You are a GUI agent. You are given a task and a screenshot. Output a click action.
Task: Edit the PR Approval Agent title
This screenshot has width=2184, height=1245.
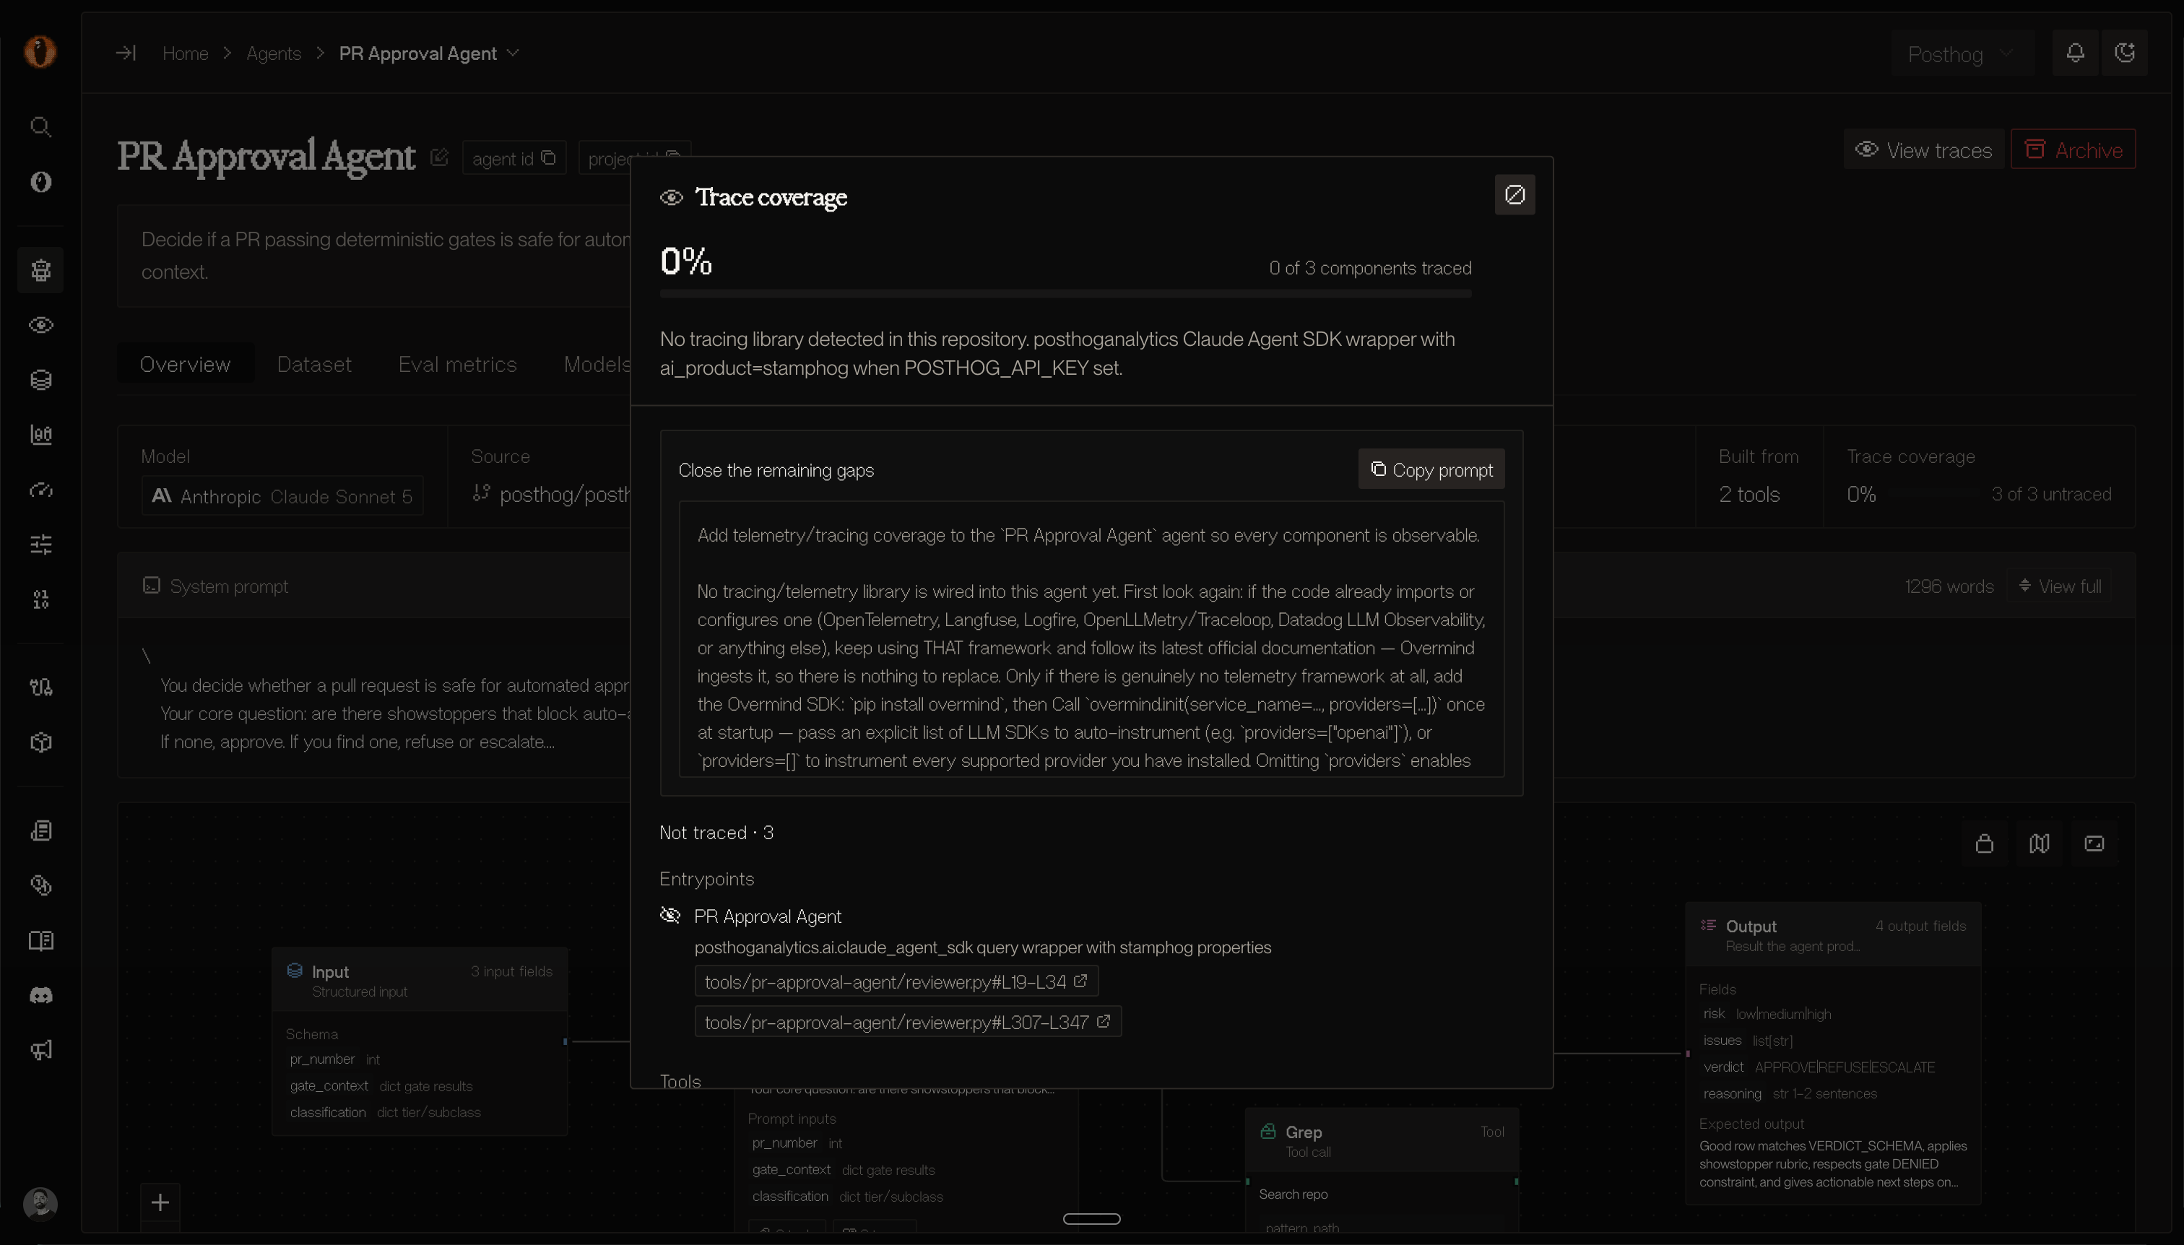[440, 157]
